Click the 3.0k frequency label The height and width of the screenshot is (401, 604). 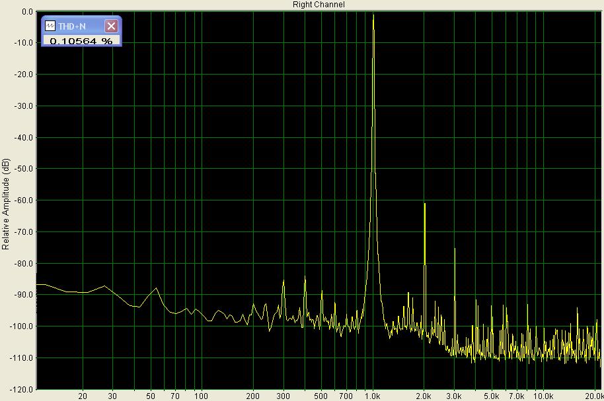454,396
